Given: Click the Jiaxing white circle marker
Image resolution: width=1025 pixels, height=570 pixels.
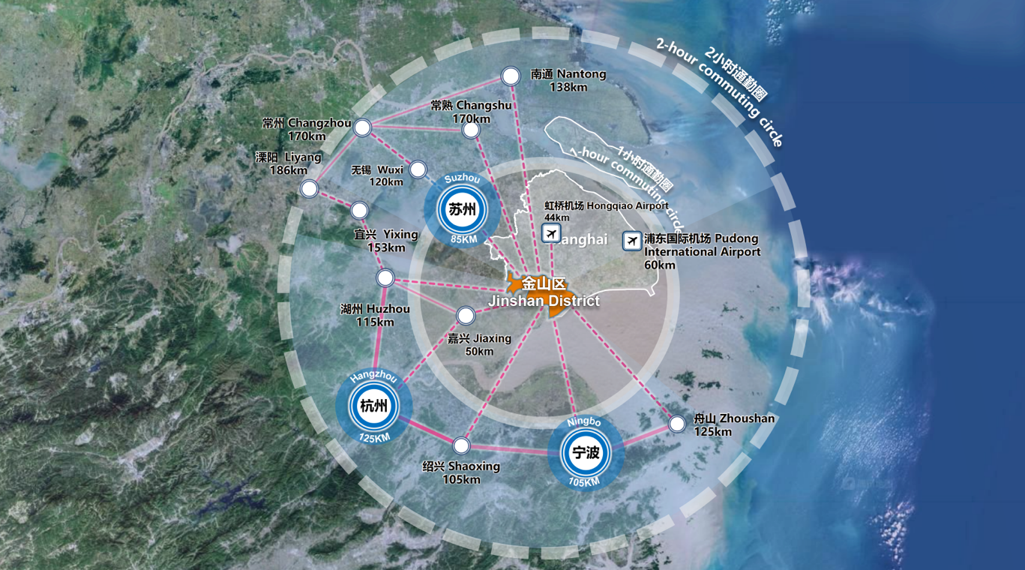Looking at the screenshot, I should 465,315.
